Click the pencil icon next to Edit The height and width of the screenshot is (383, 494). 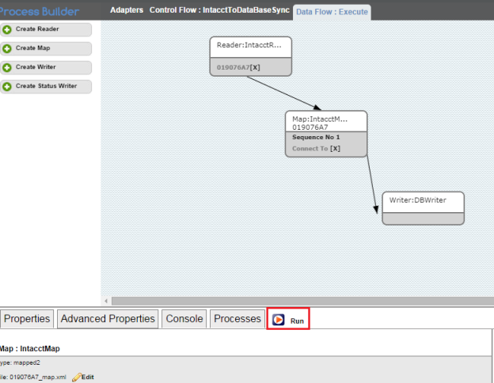pyautogui.click(x=76, y=377)
